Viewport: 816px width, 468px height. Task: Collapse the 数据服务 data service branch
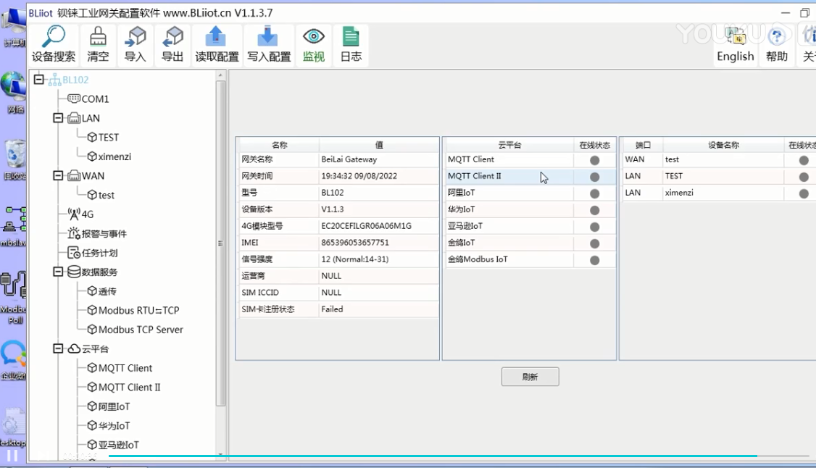tap(59, 272)
